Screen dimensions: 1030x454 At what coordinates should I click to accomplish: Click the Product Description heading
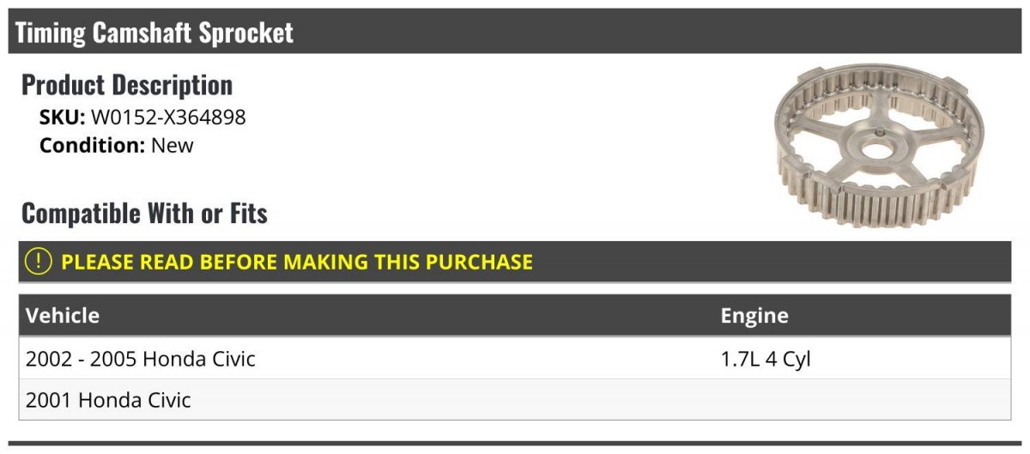[127, 84]
